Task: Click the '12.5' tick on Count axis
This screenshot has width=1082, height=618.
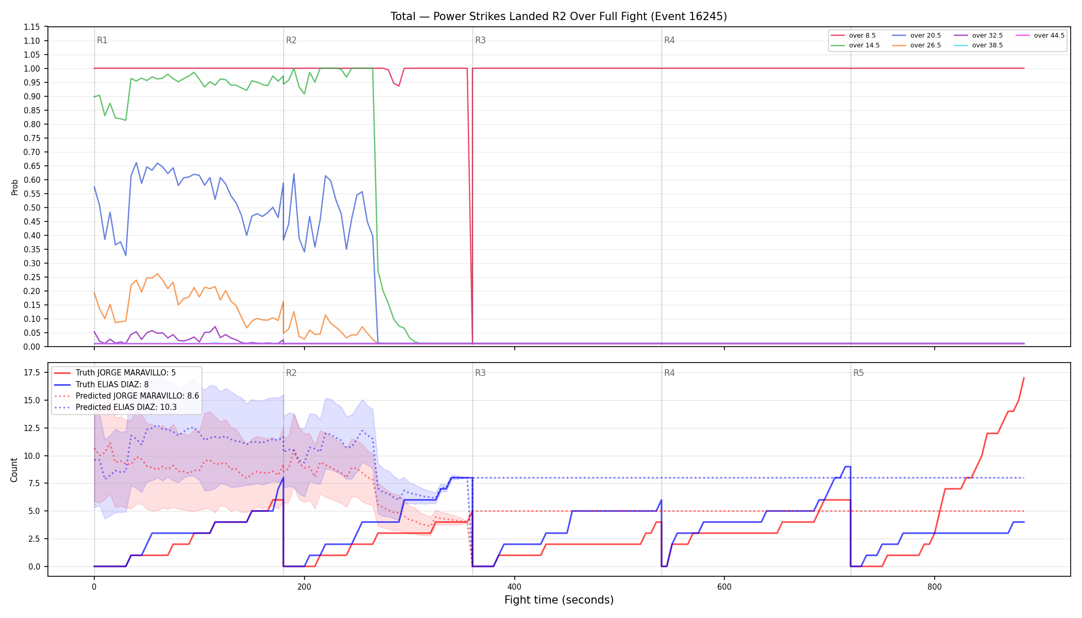Action: point(33,428)
